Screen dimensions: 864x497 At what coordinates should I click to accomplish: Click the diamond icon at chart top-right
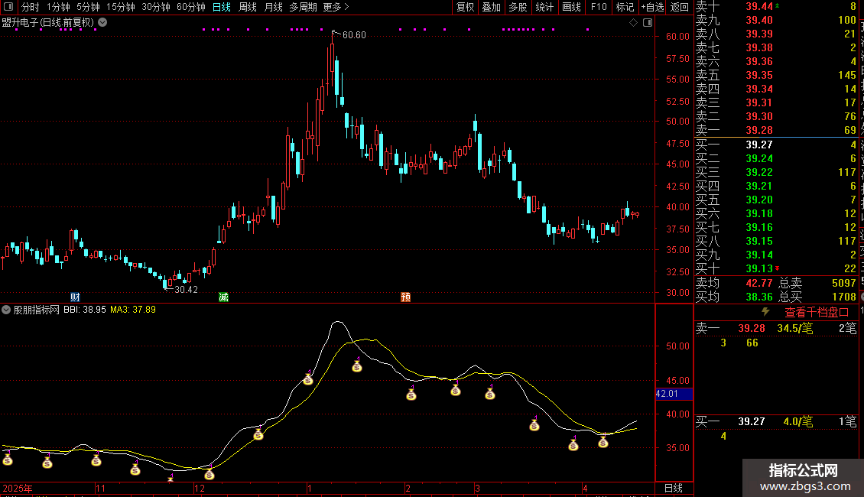[x=633, y=23]
